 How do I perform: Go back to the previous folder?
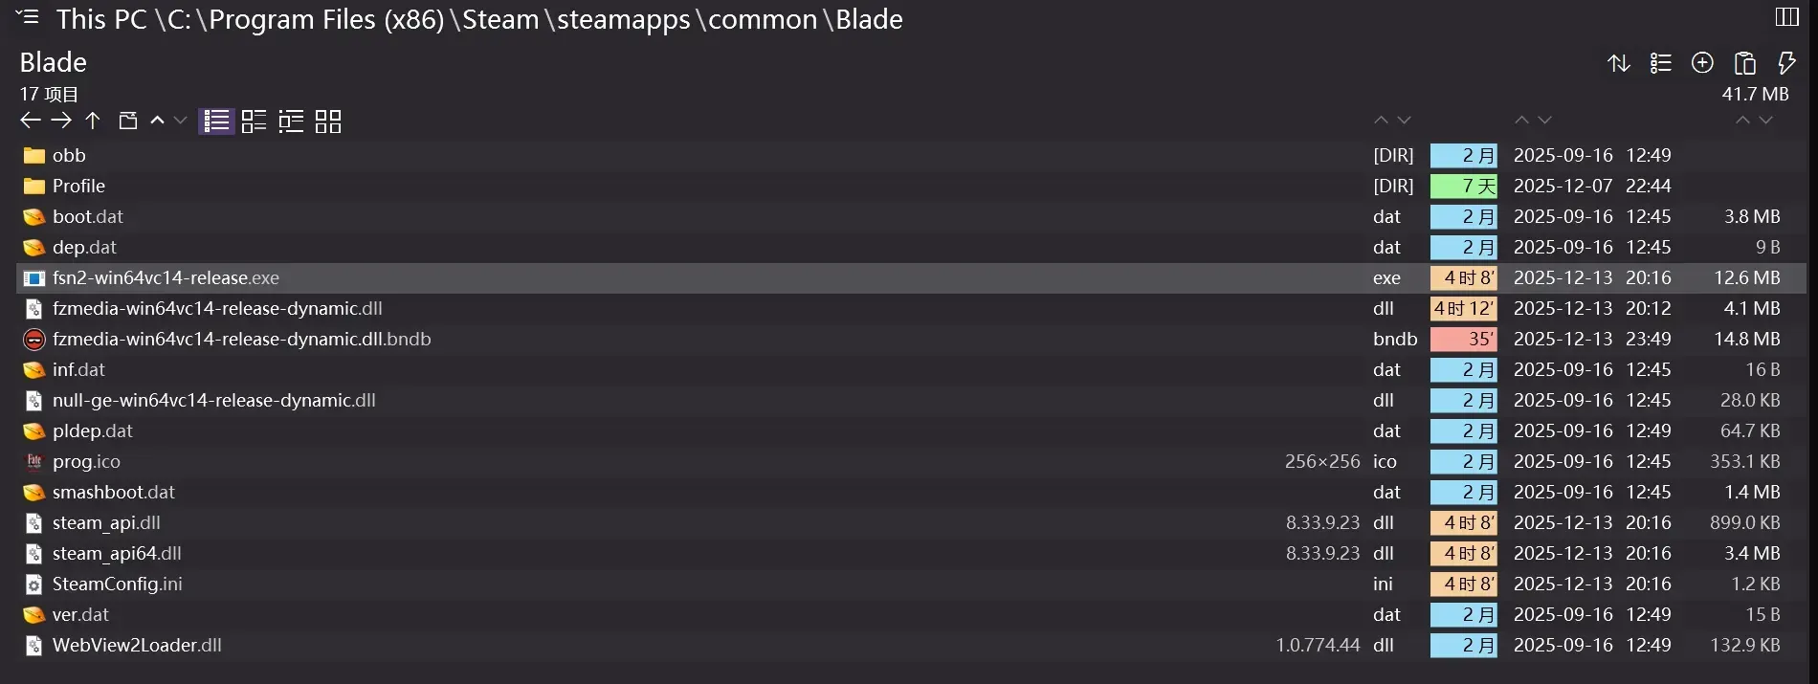coord(31,121)
